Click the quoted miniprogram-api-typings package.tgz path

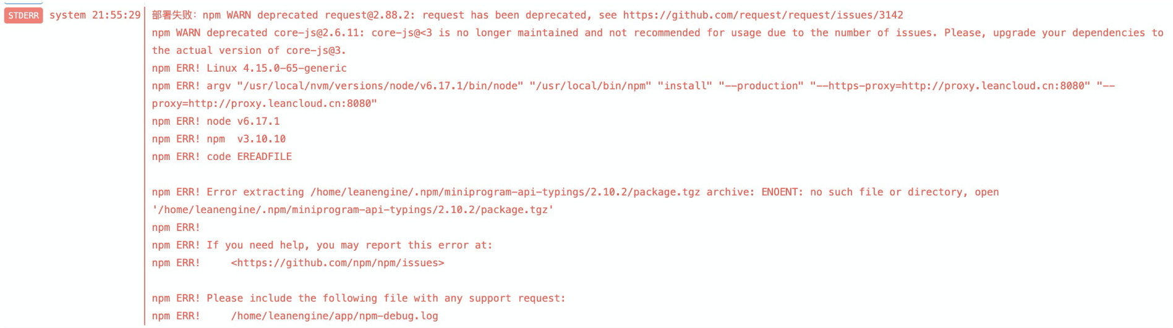point(352,210)
